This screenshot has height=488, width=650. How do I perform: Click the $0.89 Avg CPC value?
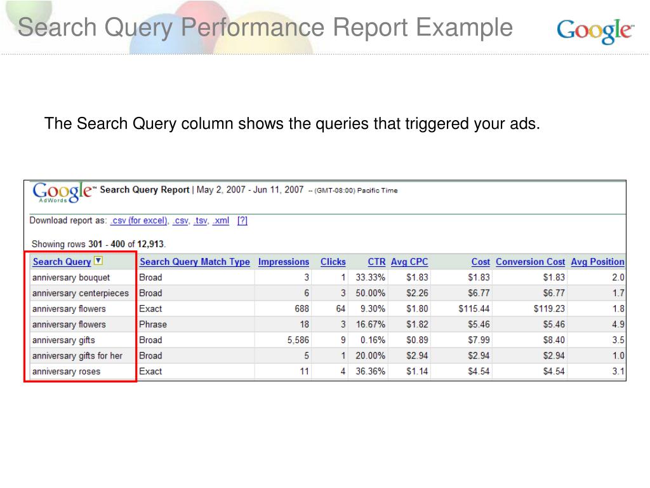417,341
